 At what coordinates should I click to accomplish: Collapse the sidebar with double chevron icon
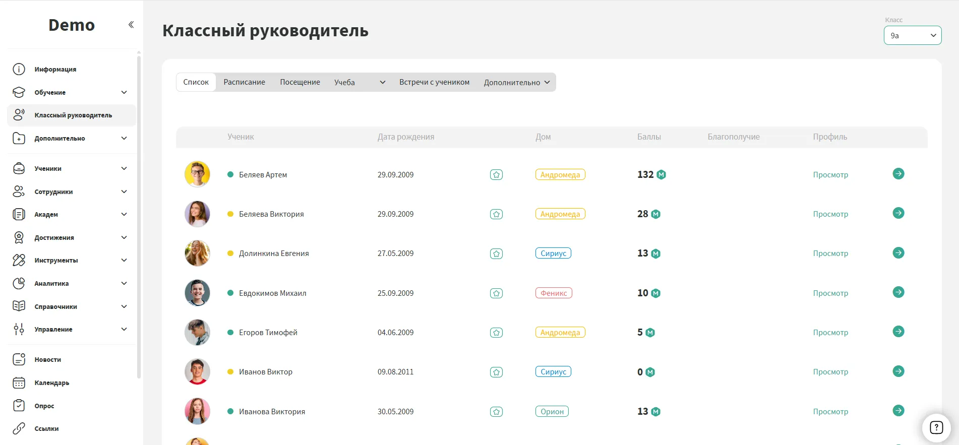131,25
